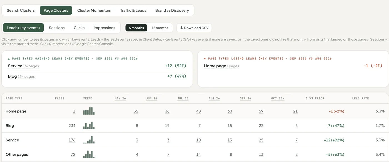Click Home page June value 36
Viewport: 389px width, 162px height.
167,111
